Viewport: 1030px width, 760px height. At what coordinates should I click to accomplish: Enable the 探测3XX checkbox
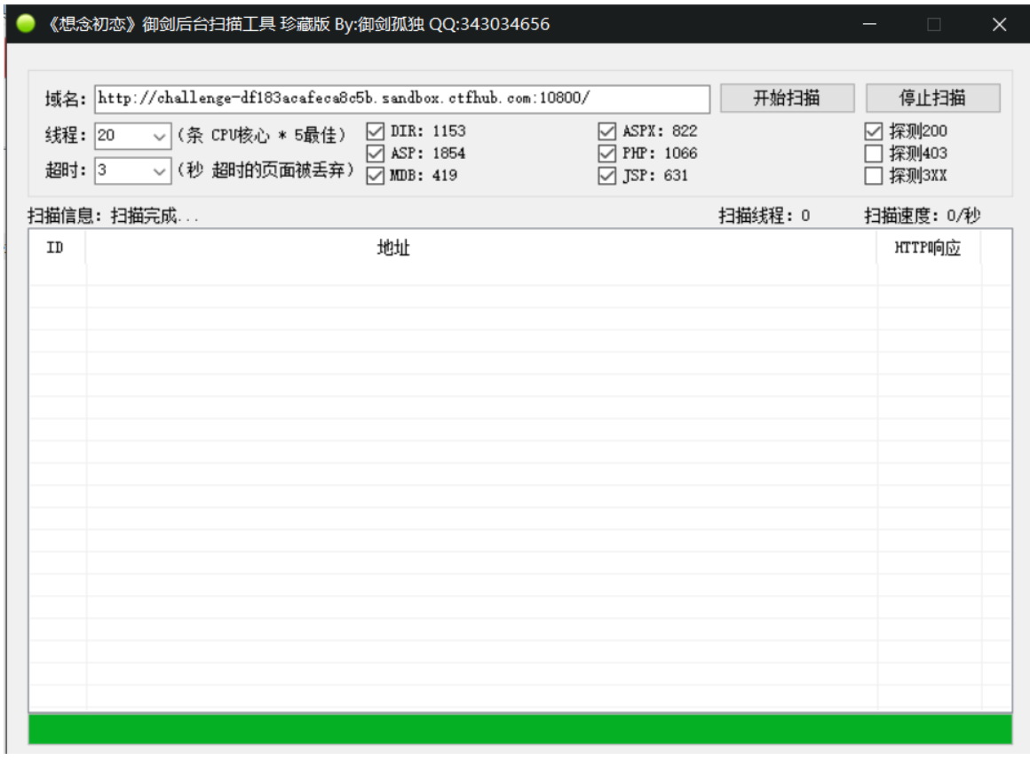pyautogui.click(x=873, y=176)
